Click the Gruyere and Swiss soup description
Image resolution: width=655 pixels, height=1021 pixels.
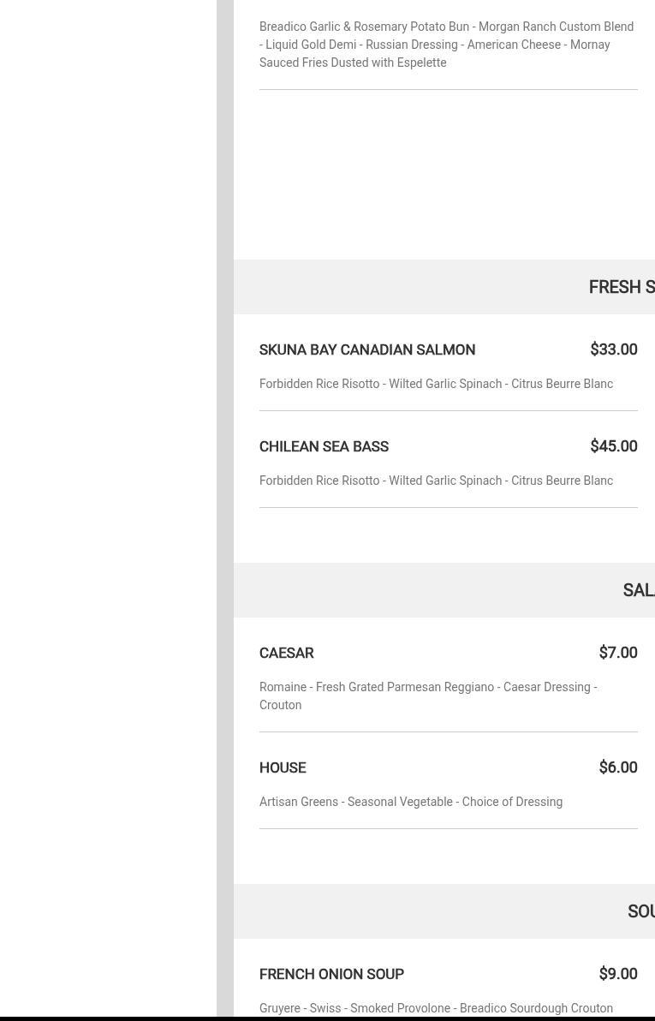[436, 1008]
